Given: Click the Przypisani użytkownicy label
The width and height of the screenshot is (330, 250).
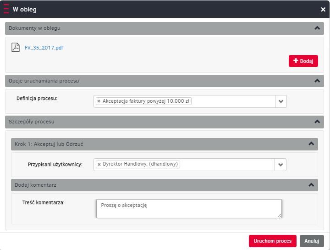Looking at the screenshot, I should point(55,165).
